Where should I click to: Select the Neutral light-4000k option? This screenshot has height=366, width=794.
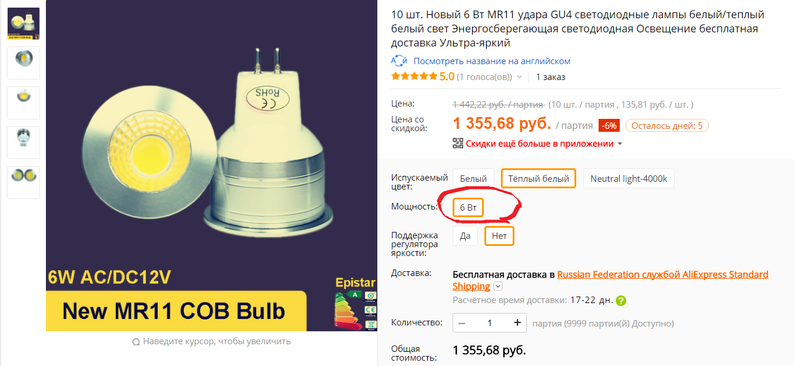pyautogui.click(x=629, y=179)
